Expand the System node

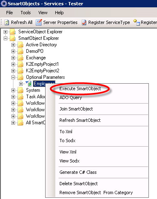13,90
